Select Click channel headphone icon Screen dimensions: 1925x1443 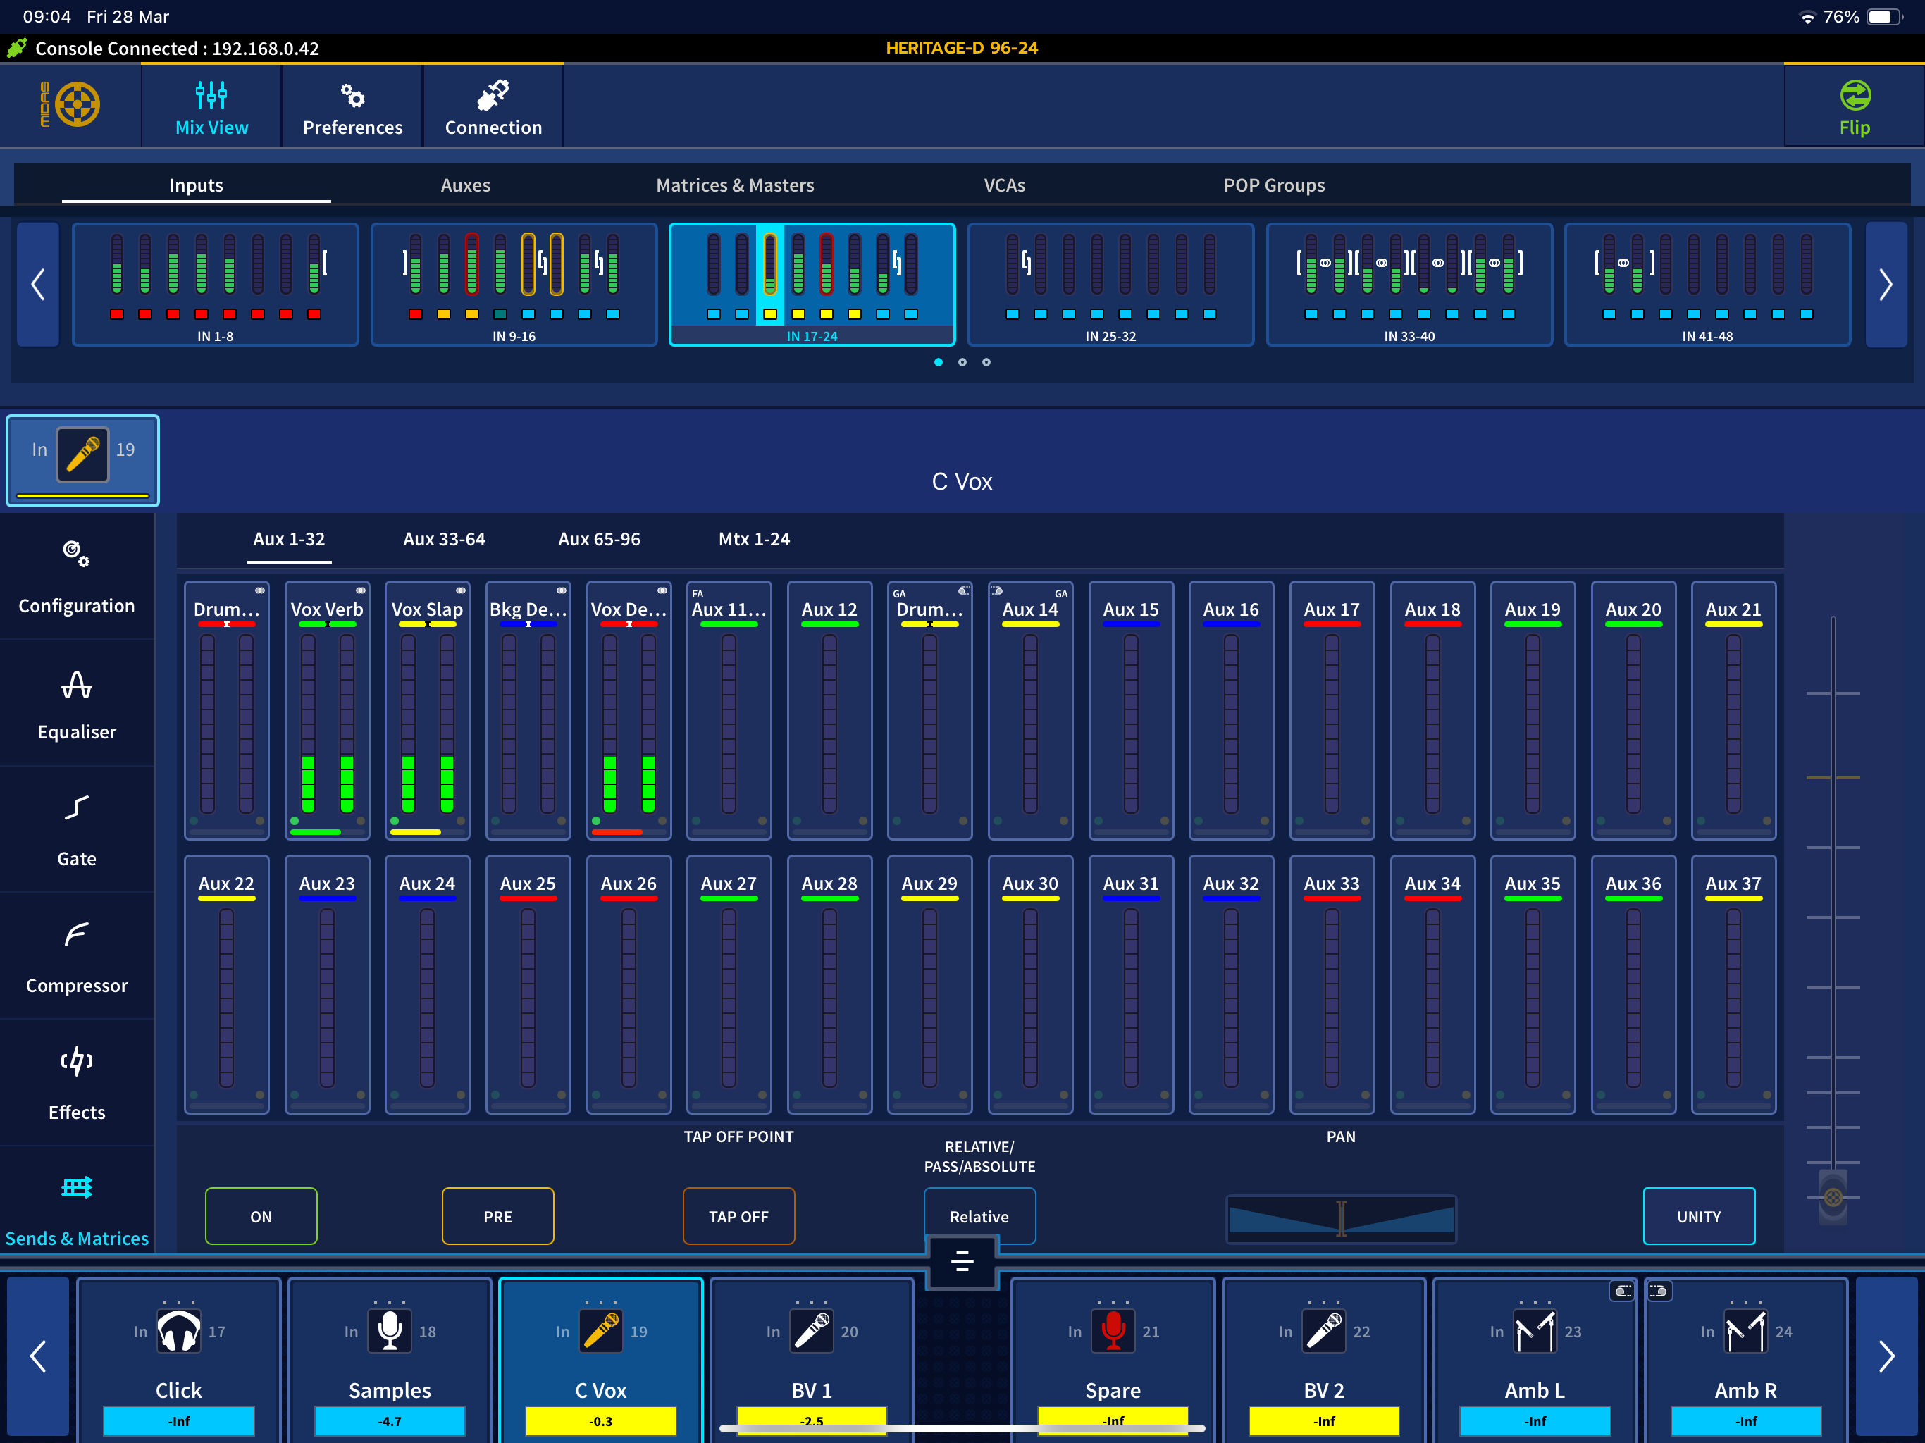(178, 1331)
